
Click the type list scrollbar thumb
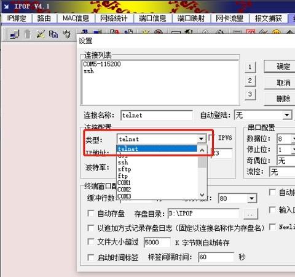click(x=202, y=162)
